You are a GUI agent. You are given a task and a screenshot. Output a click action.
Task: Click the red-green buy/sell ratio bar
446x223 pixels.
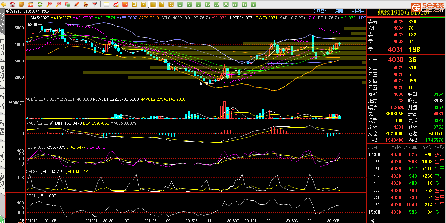pyautogui.click(x=406, y=17)
